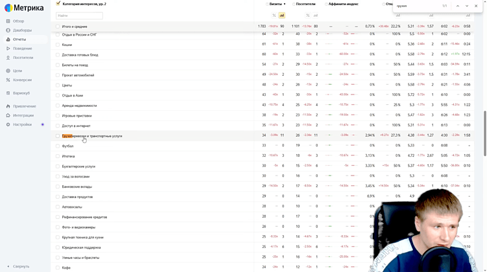
Task: Check the Доставка готовых блюд checkbox
Action: 58,55
